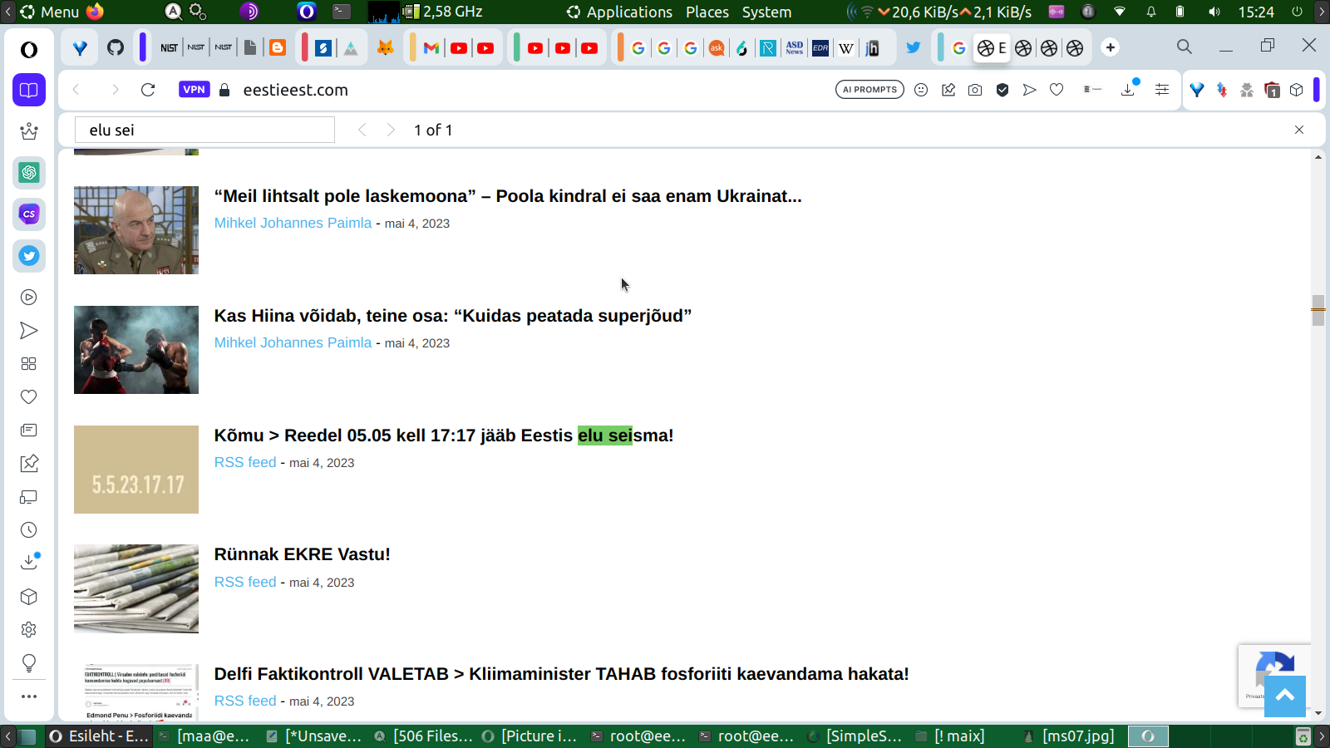Open the lightbulb tips icon in sidebar
The width and height of the screenshot is (1330, 748).
tap(29, 663)
